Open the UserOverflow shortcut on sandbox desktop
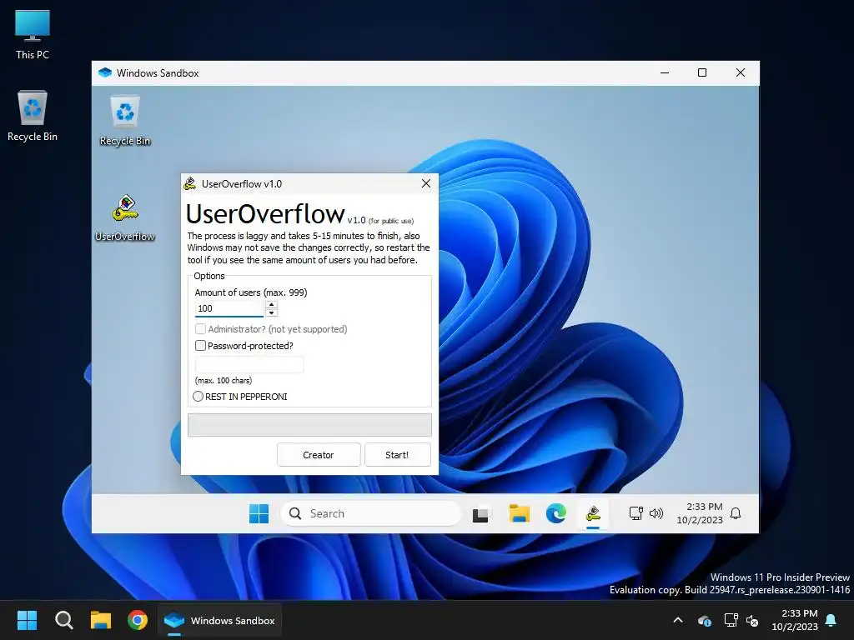The image size is (854, 640). click(125, 217)
